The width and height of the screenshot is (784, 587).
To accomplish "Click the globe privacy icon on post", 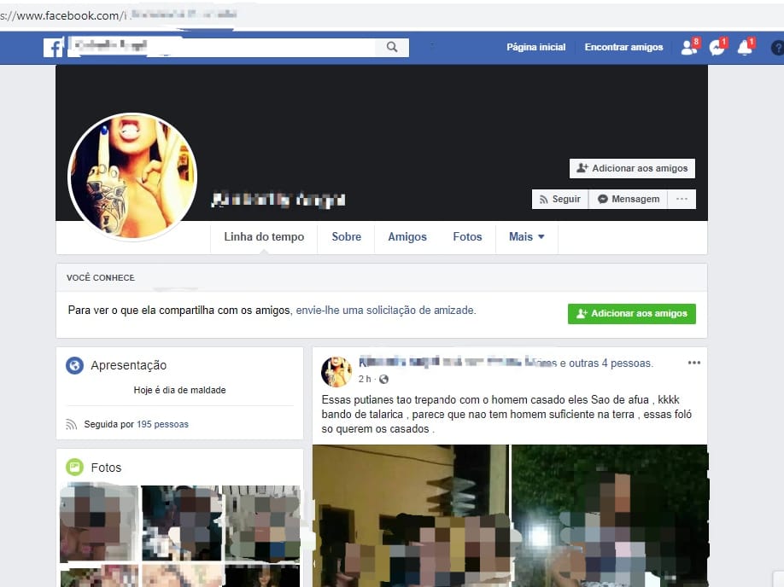I will pos(384,379).
